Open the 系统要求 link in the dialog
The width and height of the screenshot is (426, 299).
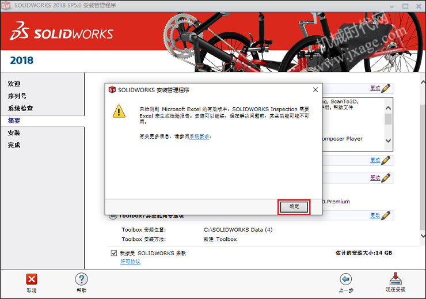(199, 137)
